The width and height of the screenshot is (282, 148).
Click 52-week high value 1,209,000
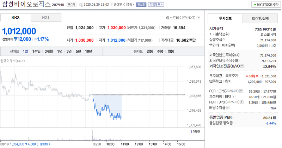[254, 82]
